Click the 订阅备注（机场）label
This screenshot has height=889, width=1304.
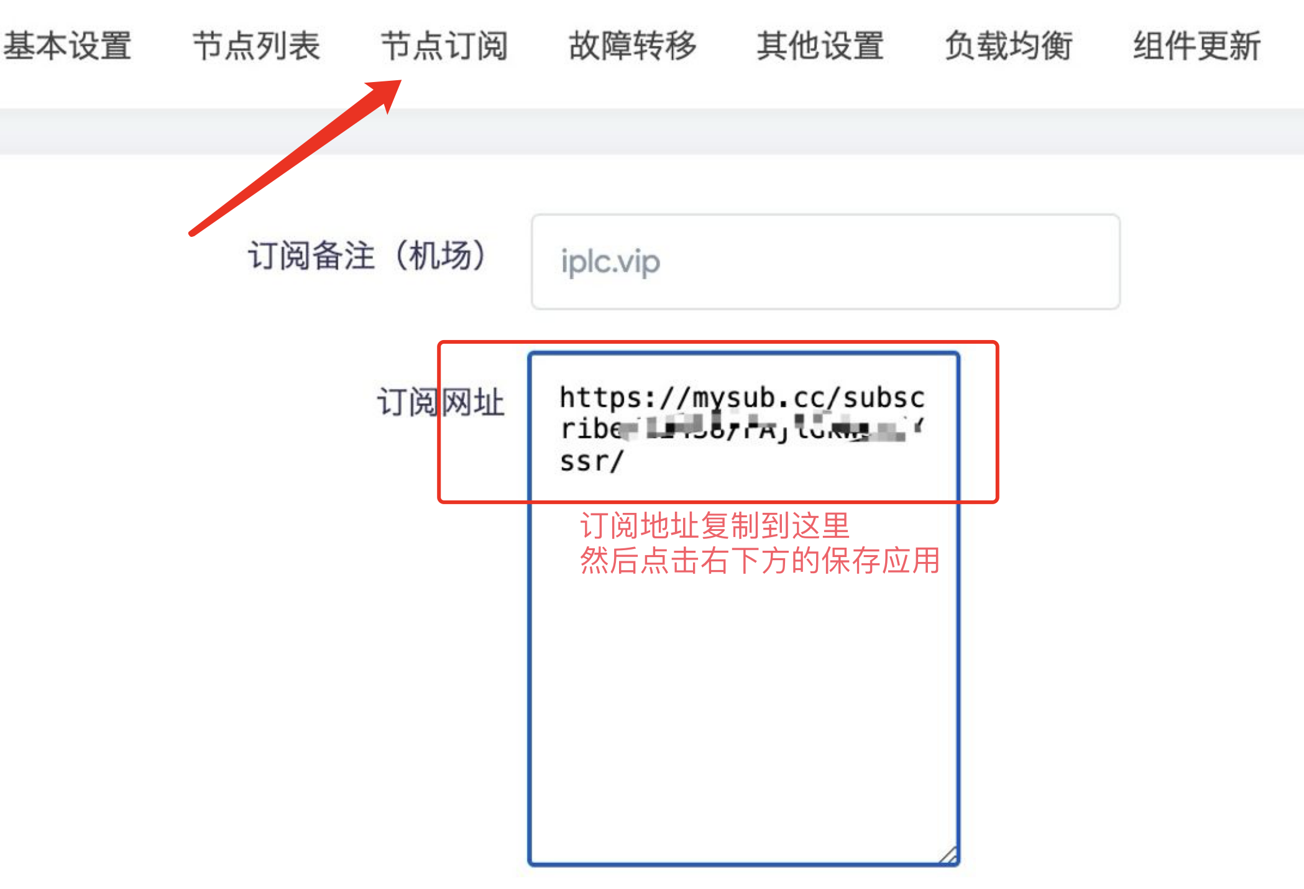367,256
